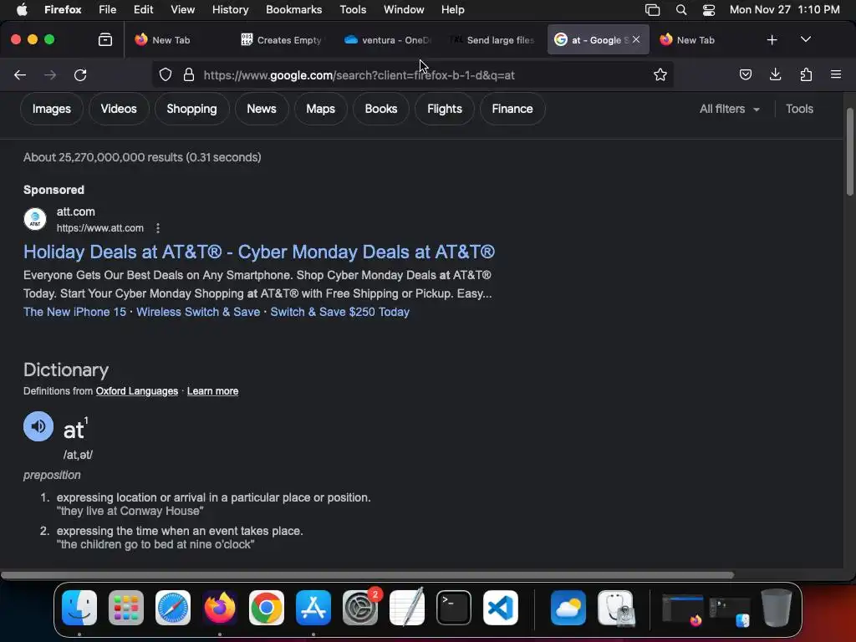Viewport: 856px width, 642px height.
Task: Click the date and time in menu bar
Action: (784, 10)
